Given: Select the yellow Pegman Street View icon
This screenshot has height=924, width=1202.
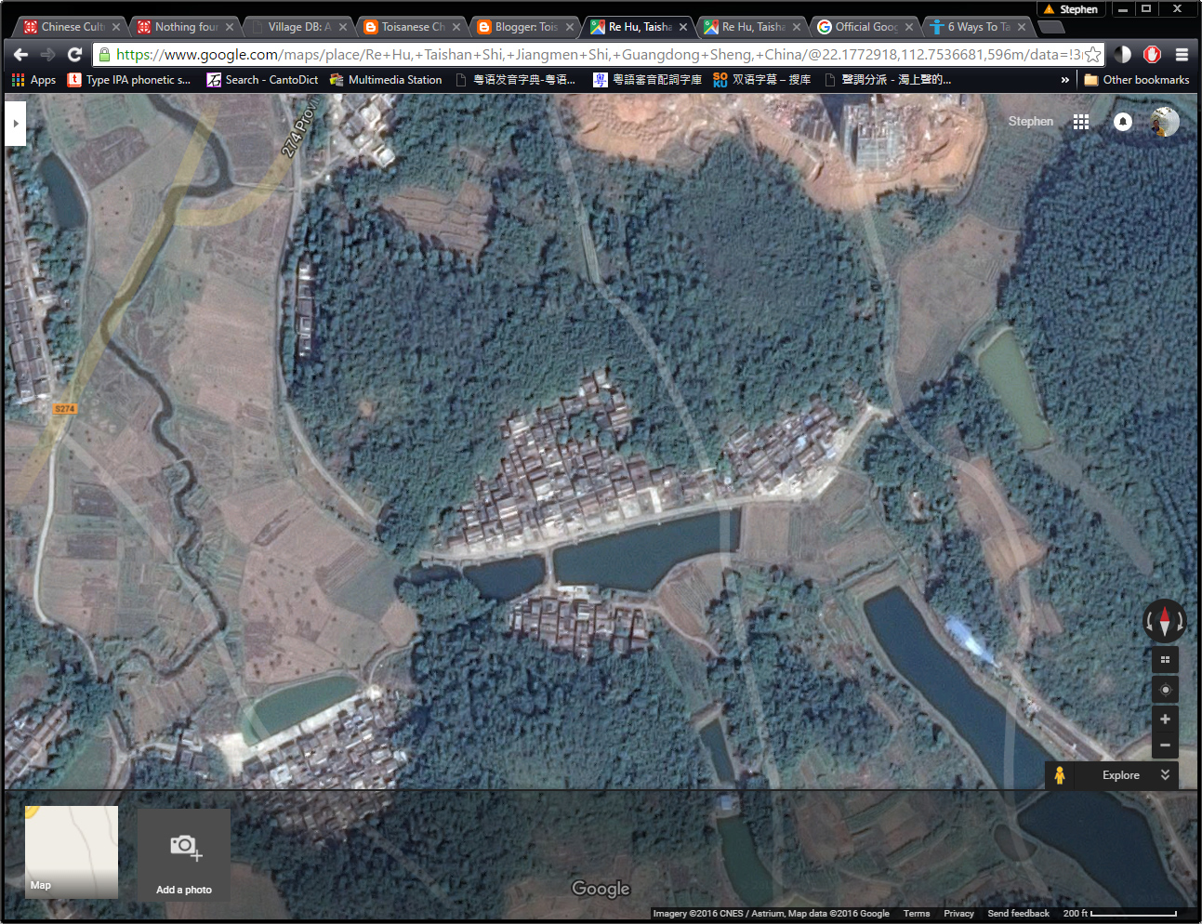Looking at the screenshot, I should point(1059,775).
